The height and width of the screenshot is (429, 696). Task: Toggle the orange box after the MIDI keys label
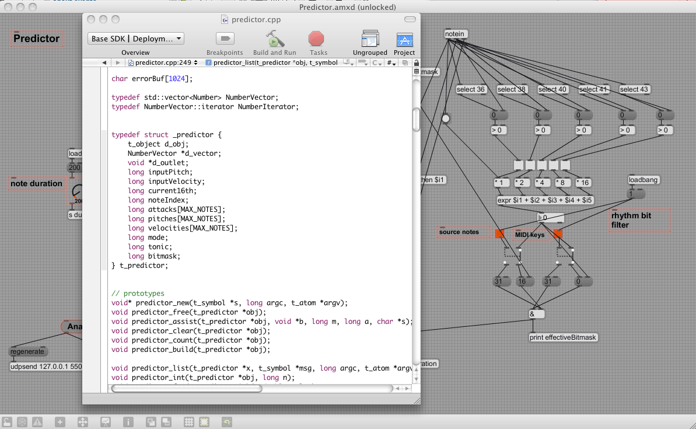point(558,233)
